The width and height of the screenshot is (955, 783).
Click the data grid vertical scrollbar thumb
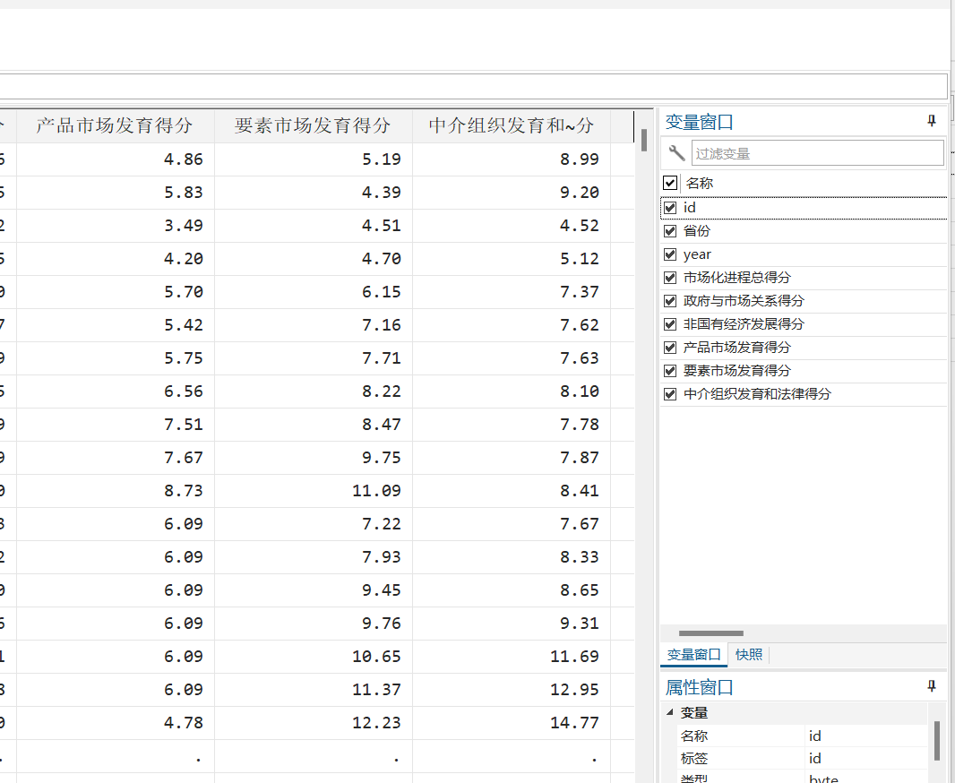[644, 139]
